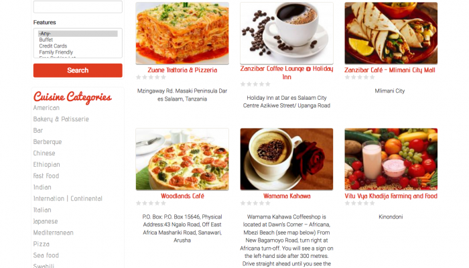Open Zanzibar Coffee Lounge coffee cup image
The image size is (469, 268).
pyautogui.click(x=287, y=33)
